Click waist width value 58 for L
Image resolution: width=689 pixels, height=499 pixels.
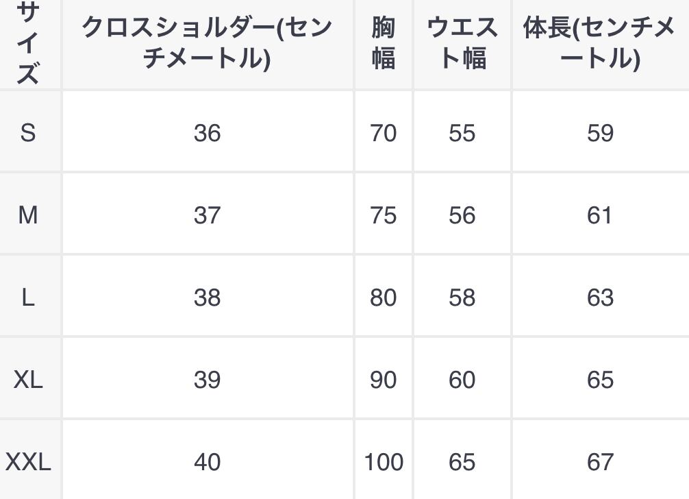pyautogui.click(x=462, y=297)
